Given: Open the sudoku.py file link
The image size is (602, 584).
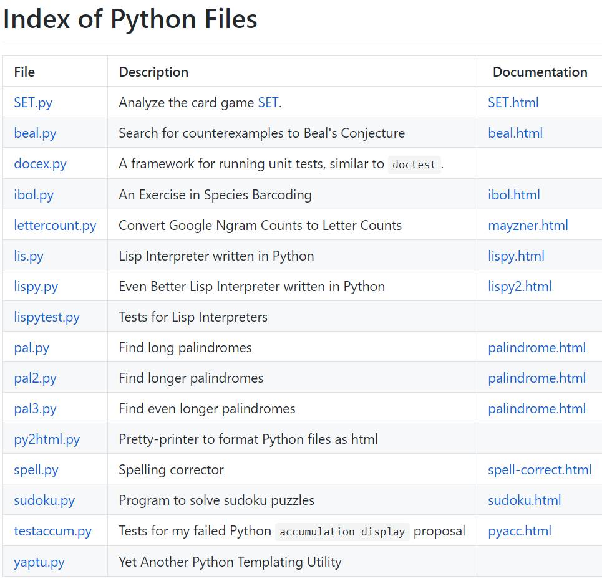Looking at the screenshot, I should point(44,500).
